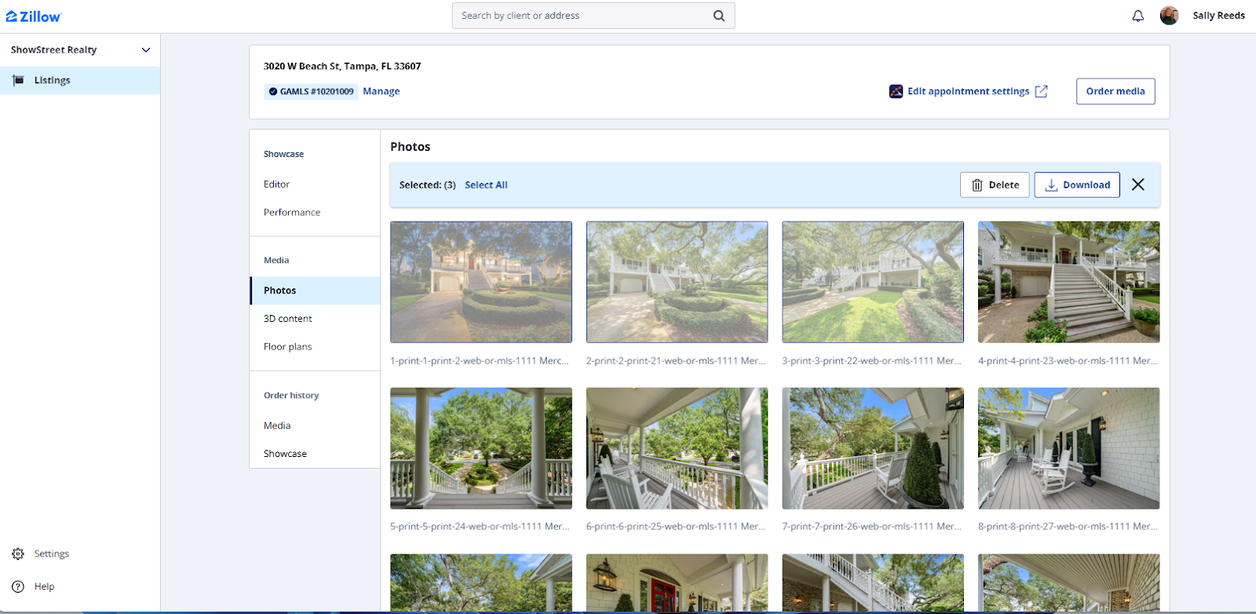The image size is (1256, 614).
Task: Deselect the third selected photo
Action: (x=872, y=282)
